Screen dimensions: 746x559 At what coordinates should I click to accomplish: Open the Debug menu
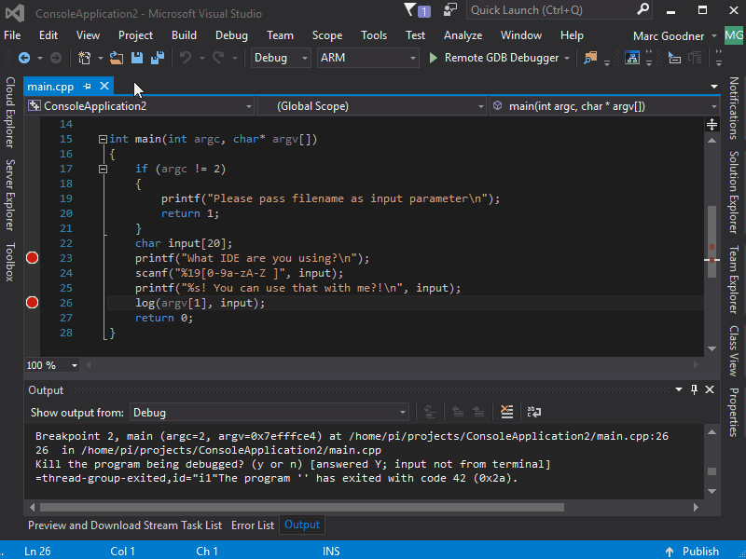231,35
